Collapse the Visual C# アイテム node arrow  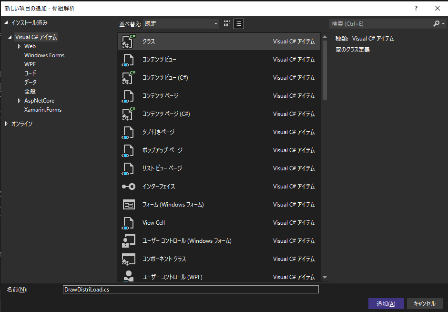pos(10,37)
